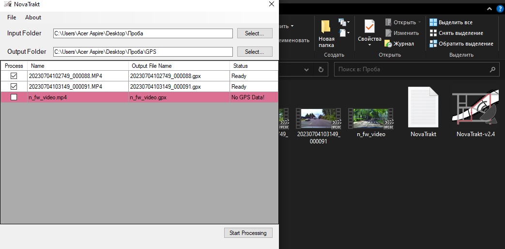Click the Журнал history icon

[388, 44]
